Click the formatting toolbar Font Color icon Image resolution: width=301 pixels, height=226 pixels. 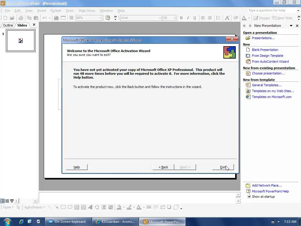coord(244,18)
